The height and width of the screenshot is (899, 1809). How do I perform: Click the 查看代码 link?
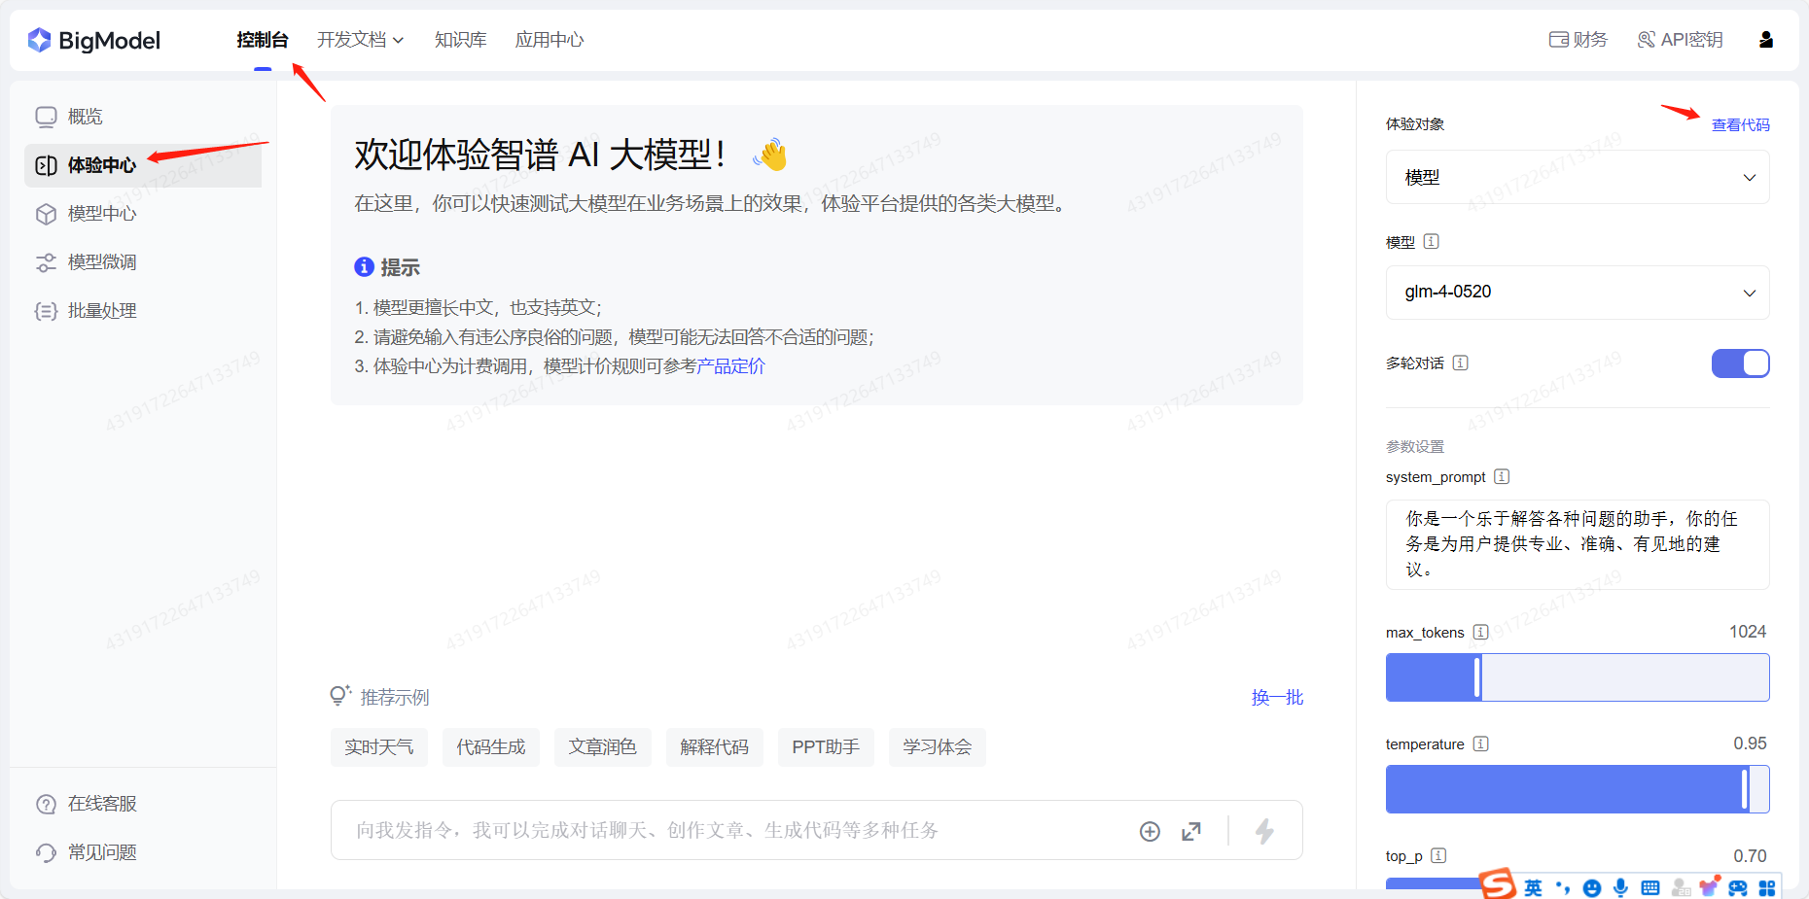[1740, 124]
